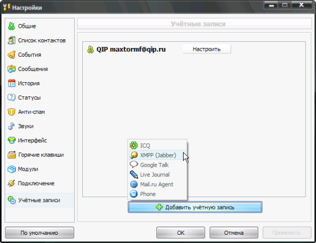Click the green plus icon
The image size is (316, 243).
(x=159, y=207)
